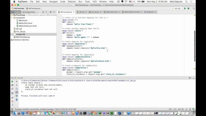Open Run panel help question mark
Screen dimensions: 206x116
point(12,105)
